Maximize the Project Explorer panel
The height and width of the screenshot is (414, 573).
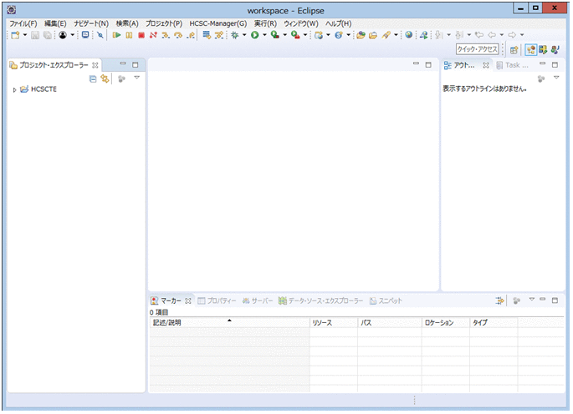click(136, 64)
